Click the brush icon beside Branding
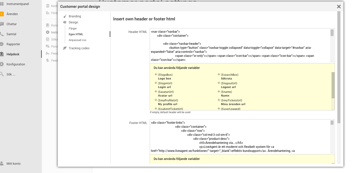 (x=65, y=16)
